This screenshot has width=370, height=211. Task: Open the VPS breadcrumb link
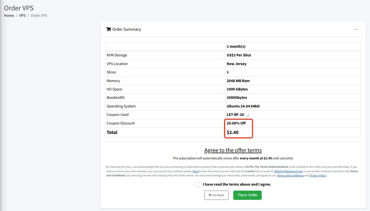[x=22, y=15]
